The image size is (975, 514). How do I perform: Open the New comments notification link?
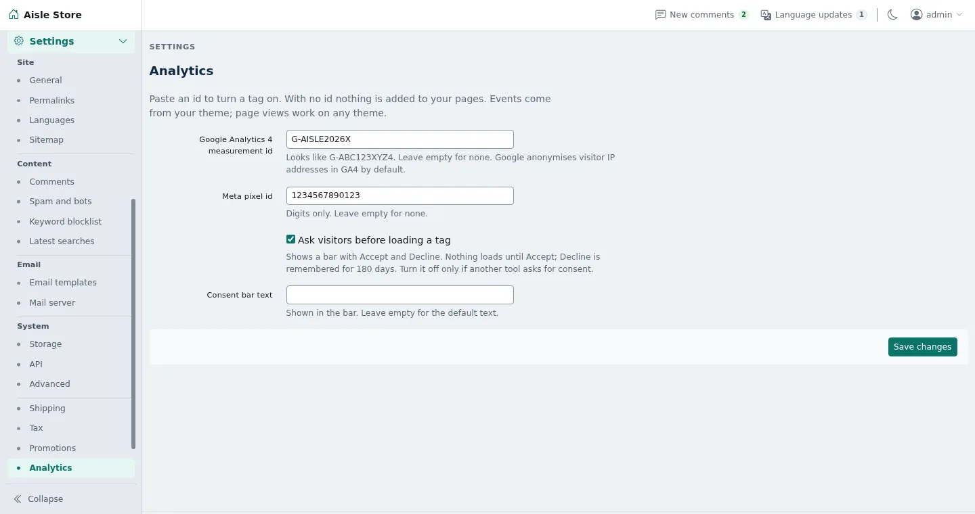tap(702, 15)
